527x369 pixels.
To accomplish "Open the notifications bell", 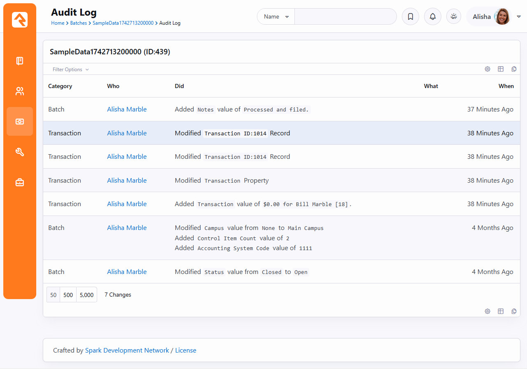I will click(432, 17).
